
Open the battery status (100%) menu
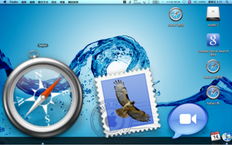coord(199,2)
